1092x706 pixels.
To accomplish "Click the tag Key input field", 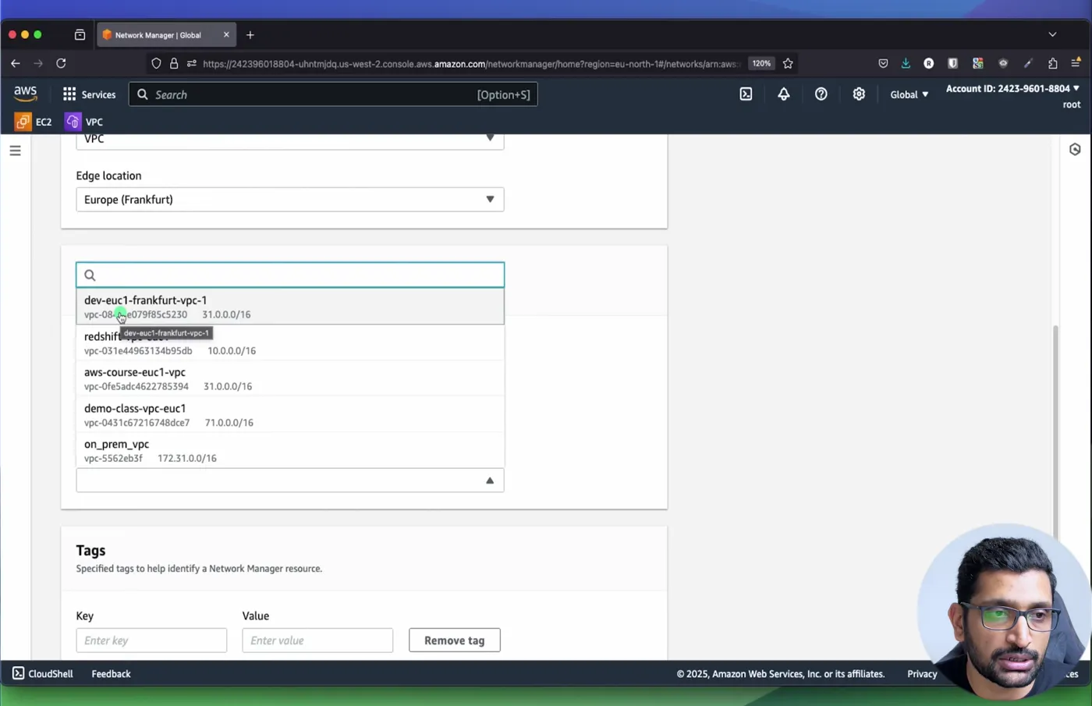I will click(151, 640).
